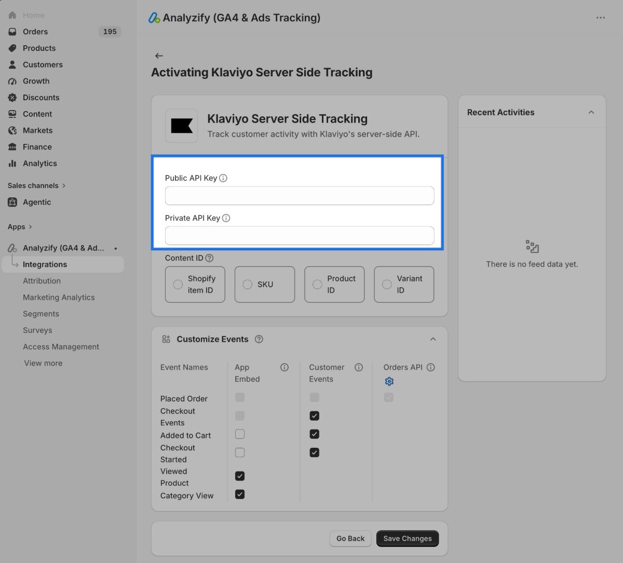Click the Analyzify app icon in sidebar
This screenshot has height=563, width=623.
pos(12,248)
